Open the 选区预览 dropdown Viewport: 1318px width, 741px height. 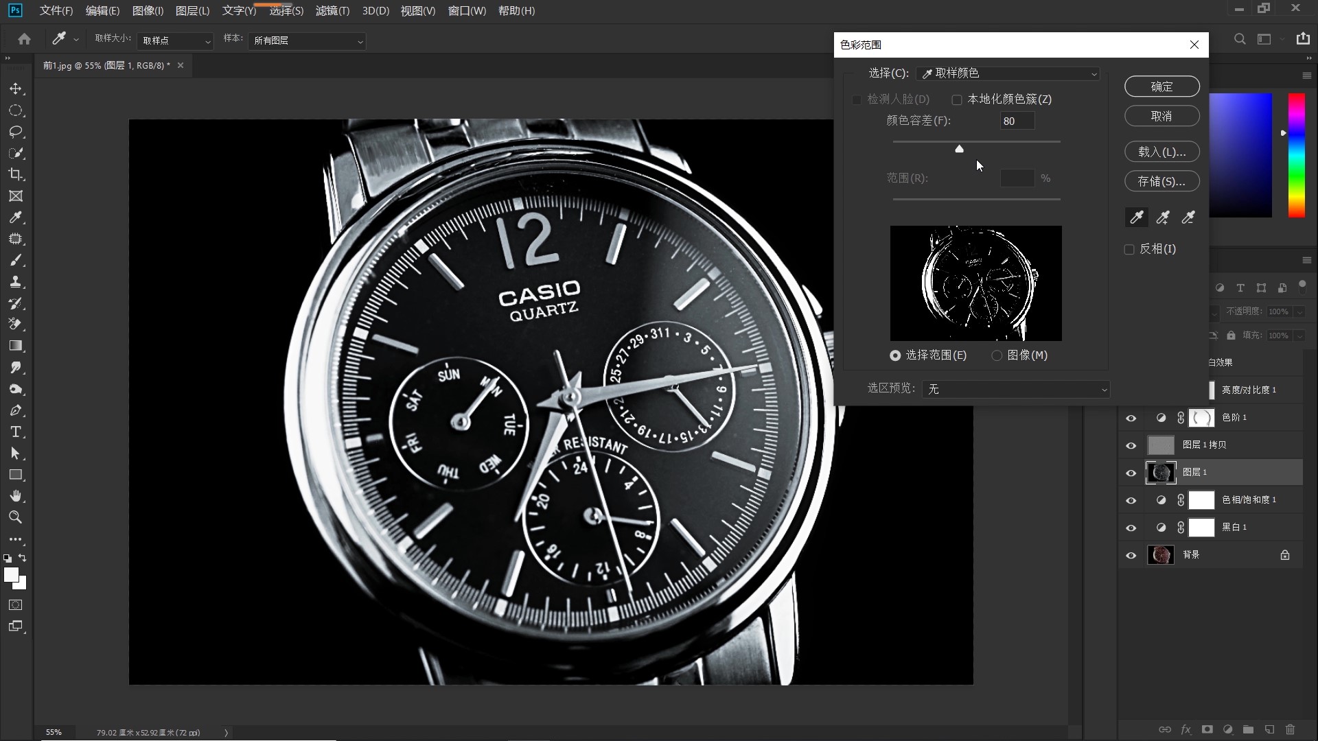pos(1016,389)
